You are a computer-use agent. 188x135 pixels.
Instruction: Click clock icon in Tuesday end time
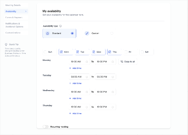point(113,77)
